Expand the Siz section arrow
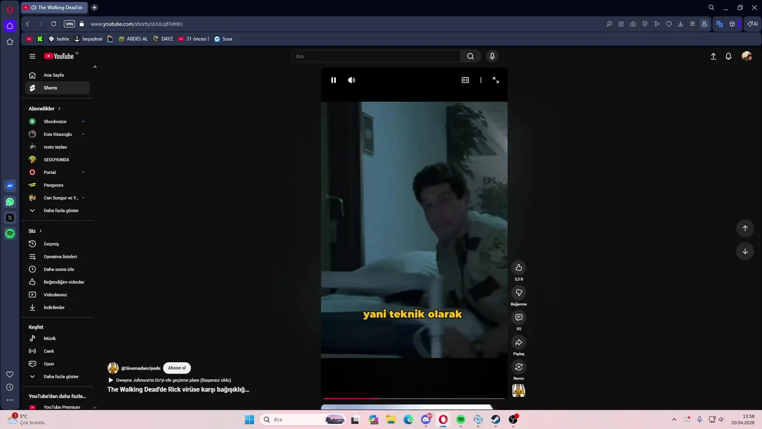Screen dimensions: 762x429 click(x=40, y=231)
